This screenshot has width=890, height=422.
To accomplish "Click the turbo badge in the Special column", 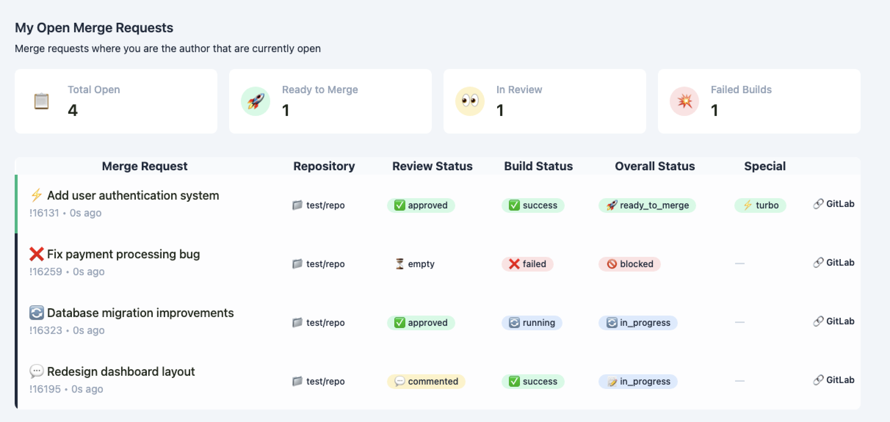I will tap(760, 205).
